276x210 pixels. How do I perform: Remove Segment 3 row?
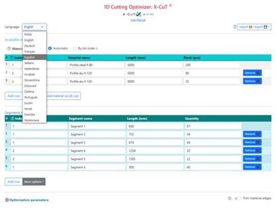coord(252,142)
